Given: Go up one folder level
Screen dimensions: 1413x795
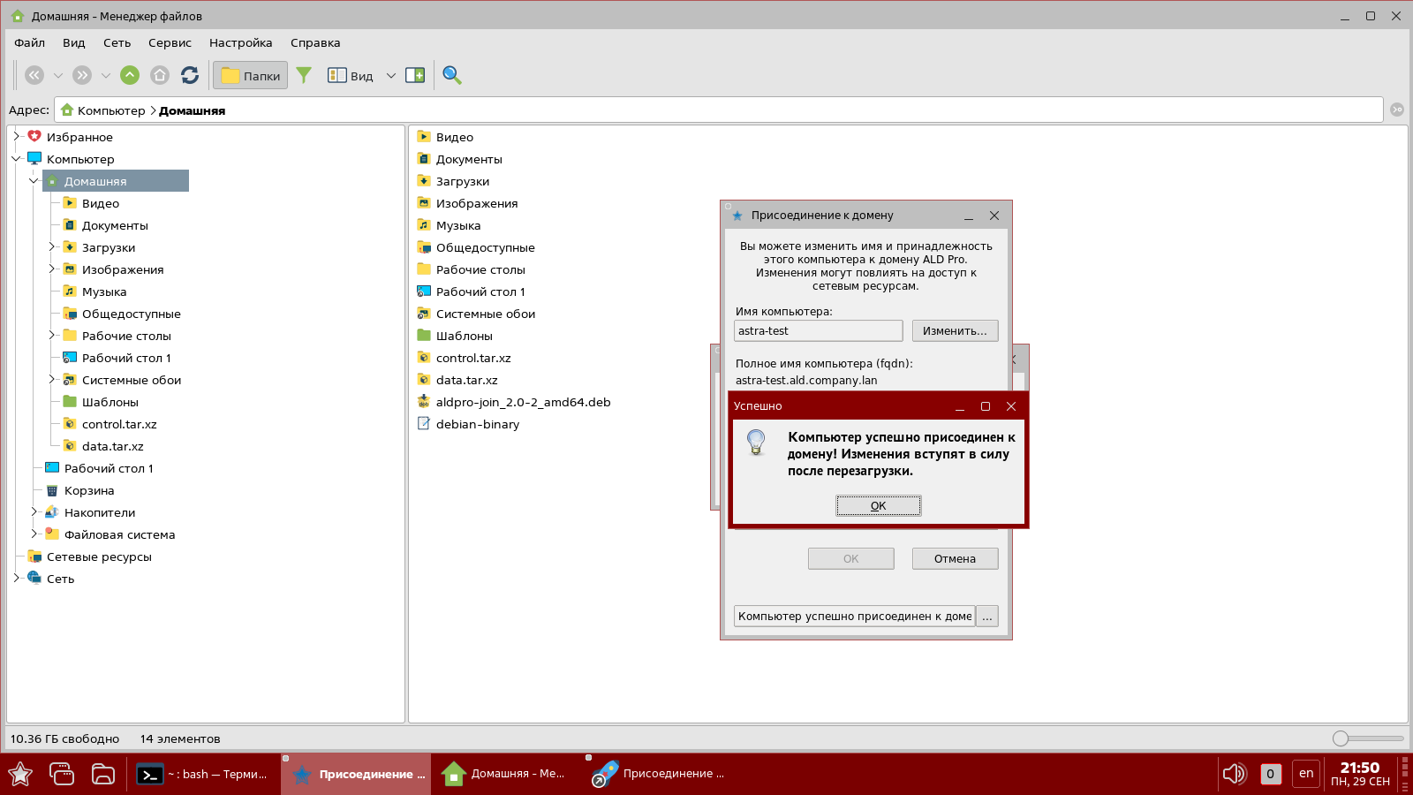Looking at the screenshot, I should tap(130, 75).
